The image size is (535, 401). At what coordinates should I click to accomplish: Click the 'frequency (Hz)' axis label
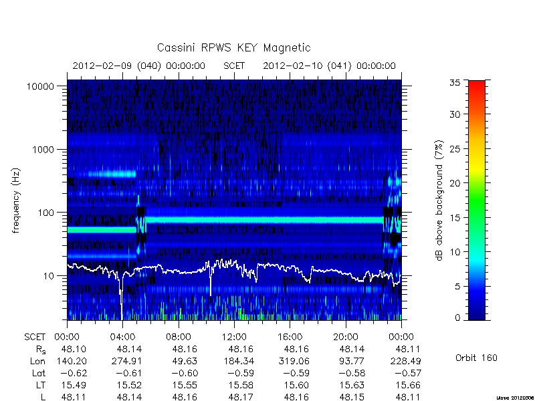[x=15, y=200]
